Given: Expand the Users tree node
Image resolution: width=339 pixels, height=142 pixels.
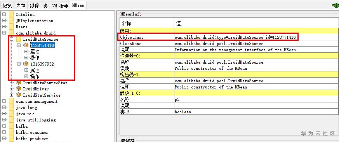Looking at the screenshot, I should 4,27.
